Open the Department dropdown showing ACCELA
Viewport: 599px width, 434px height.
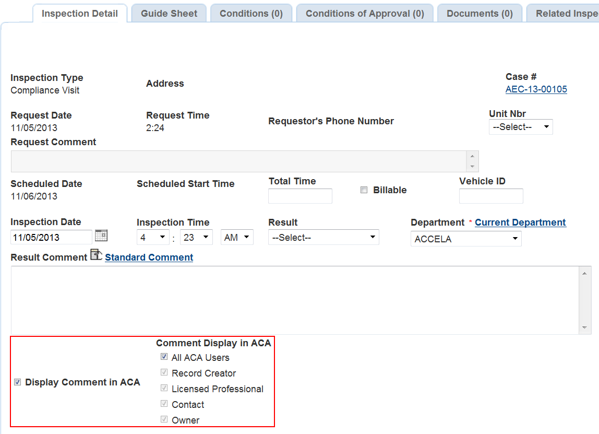(x=465, y=239)
